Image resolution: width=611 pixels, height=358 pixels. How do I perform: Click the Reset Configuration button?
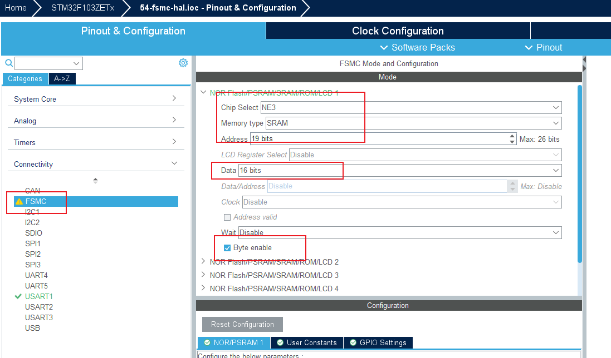pos(242,324)
